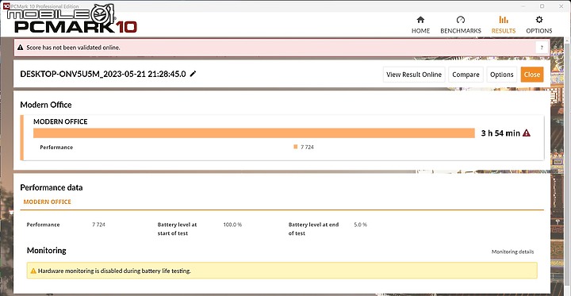Click the 100.0 % battery start value
571x296 pixels.
pyautogui.click(x=232, y=225)
